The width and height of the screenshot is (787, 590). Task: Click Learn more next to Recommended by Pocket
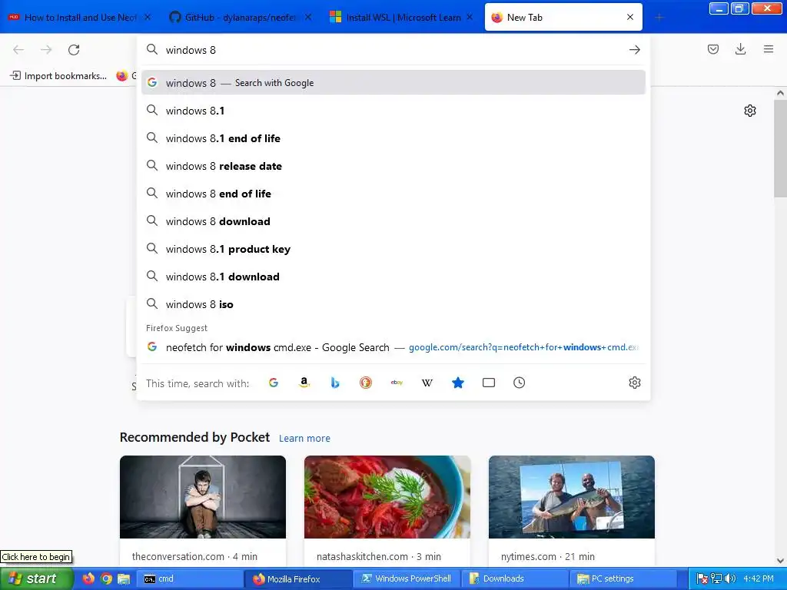(304, 439)
